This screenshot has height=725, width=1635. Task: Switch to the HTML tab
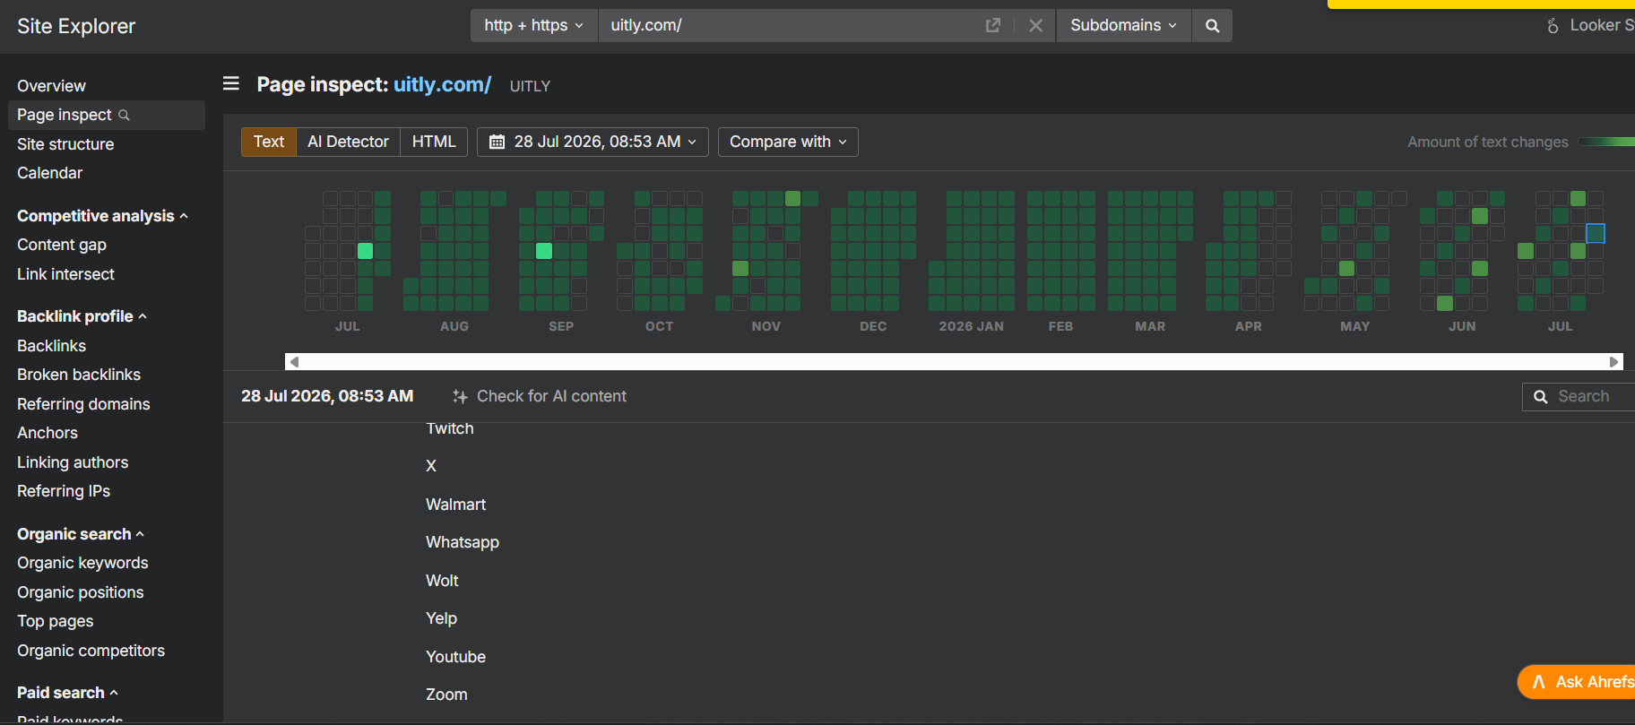click(434, 142)
